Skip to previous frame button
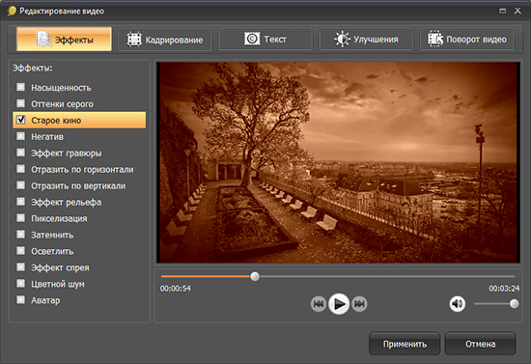This screenshot has width=531, height=364. pos(318,304)
